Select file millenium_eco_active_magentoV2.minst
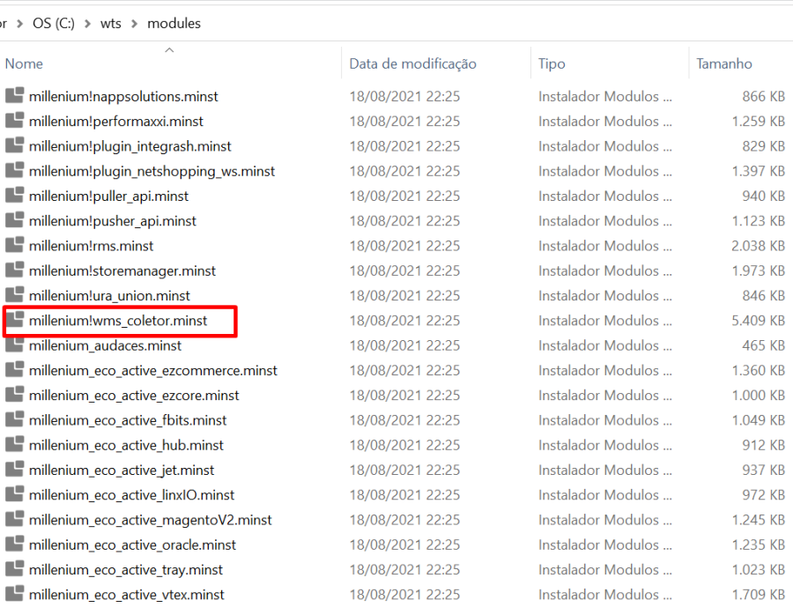This screenshot has width=793, height=615. pos(150,520)
